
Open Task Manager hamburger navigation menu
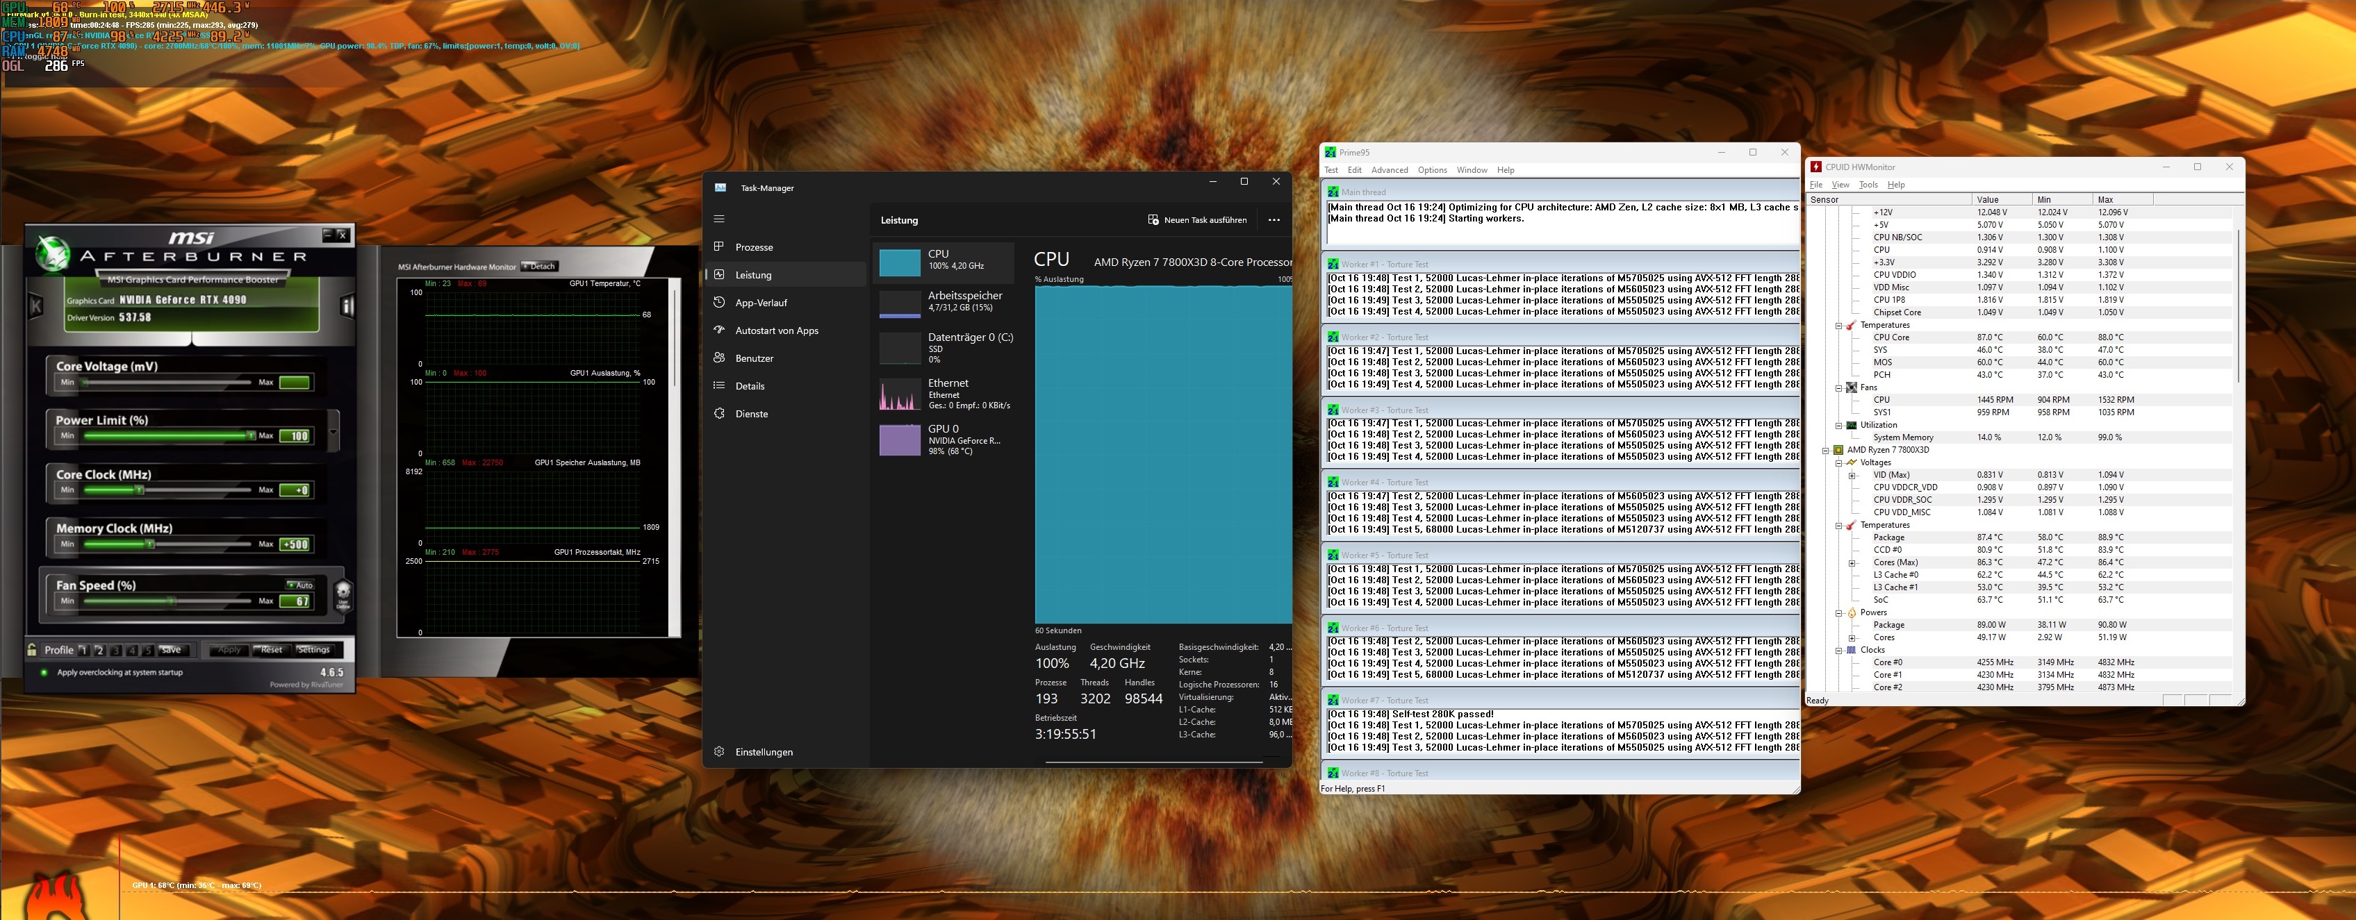719,219
